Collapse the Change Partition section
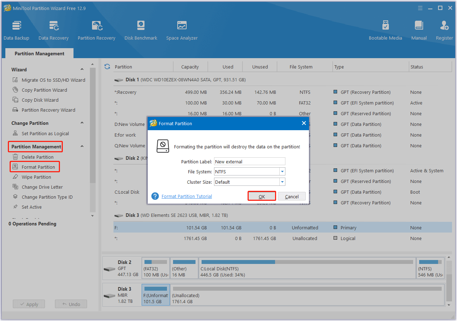457x321 pixels. point(82,123)
